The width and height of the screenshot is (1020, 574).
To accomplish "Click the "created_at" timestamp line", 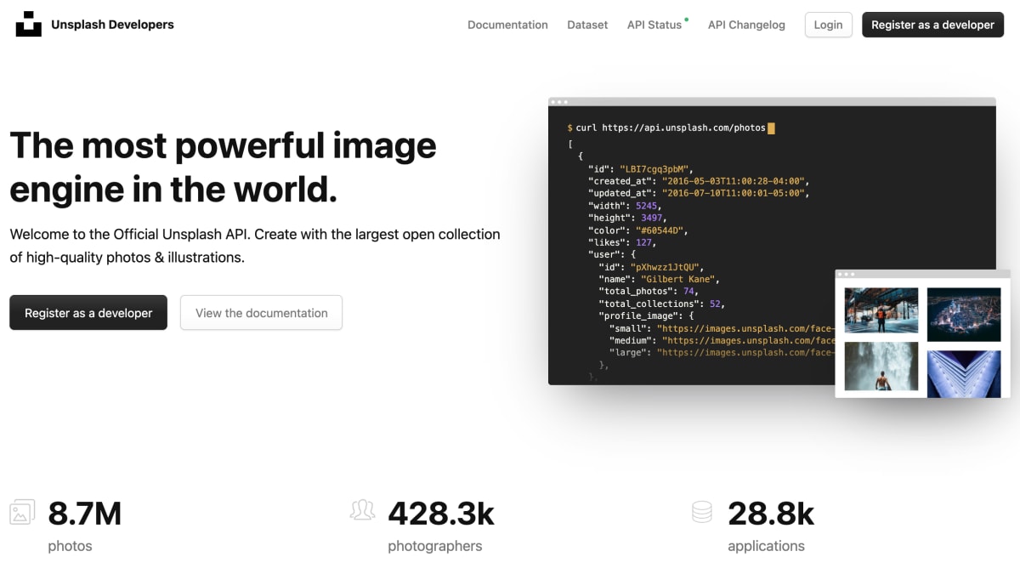I will [699, 181].
